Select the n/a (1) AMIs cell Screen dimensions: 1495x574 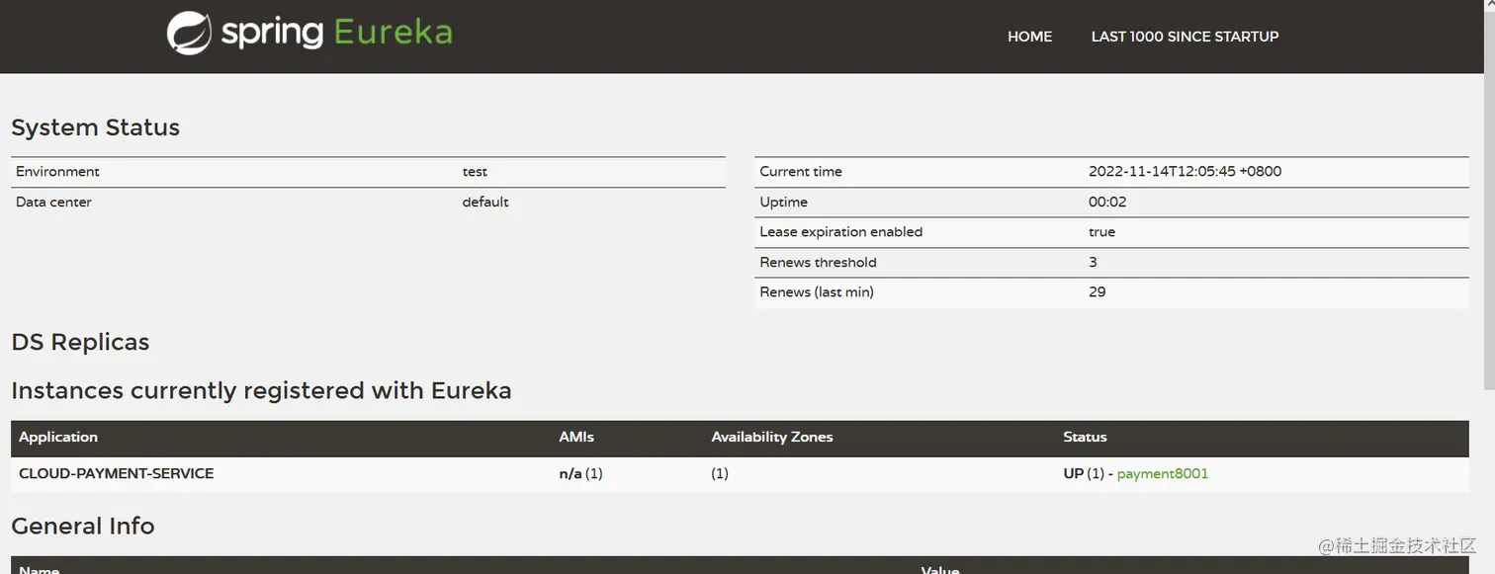(580, 473)
